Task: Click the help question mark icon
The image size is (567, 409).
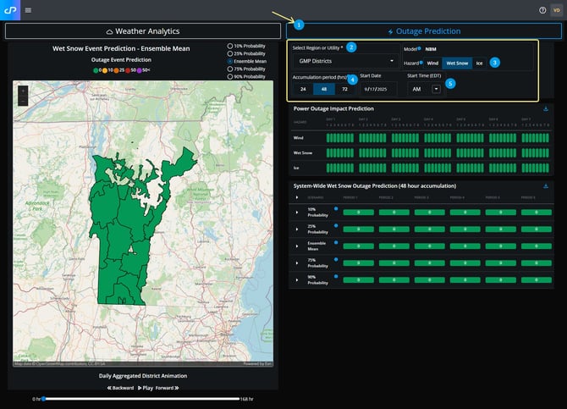Action: coord(542,10)
